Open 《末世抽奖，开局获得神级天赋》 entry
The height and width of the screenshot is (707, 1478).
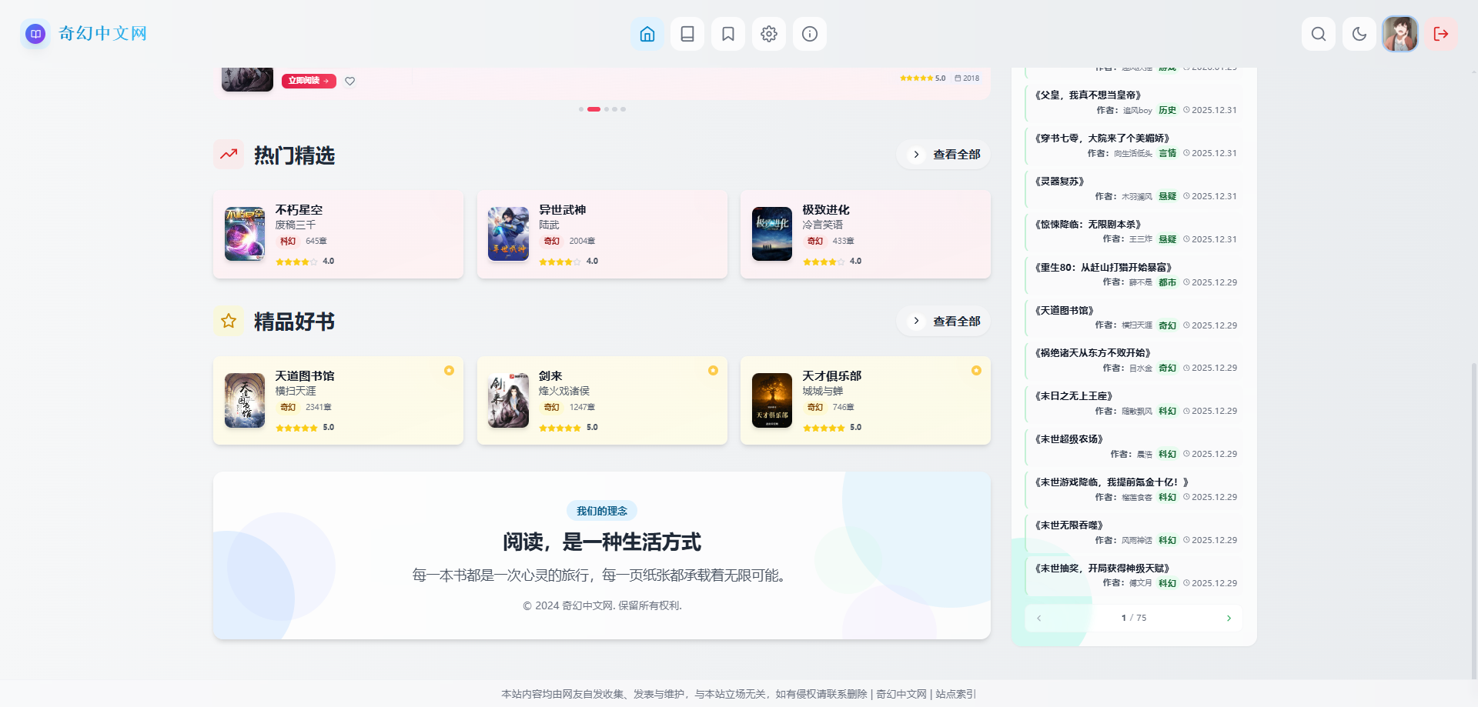pos(1102,569)
